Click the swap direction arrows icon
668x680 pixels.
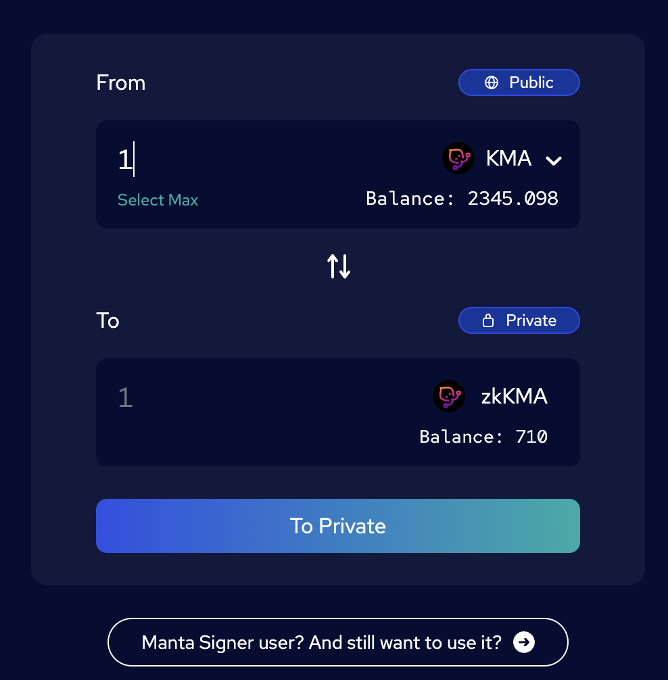338,266
